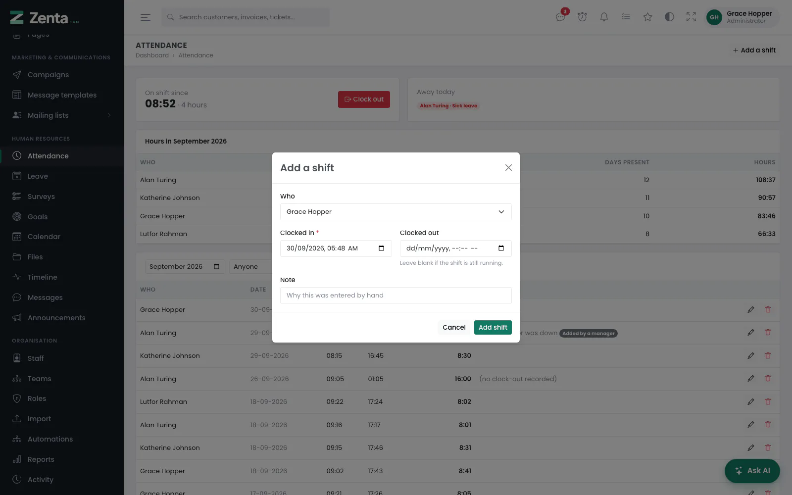The width and height of the screenshot is (792, 495).
Task: Open the Who dropdown showing Grace Hopper
Action: coord(396,212)
